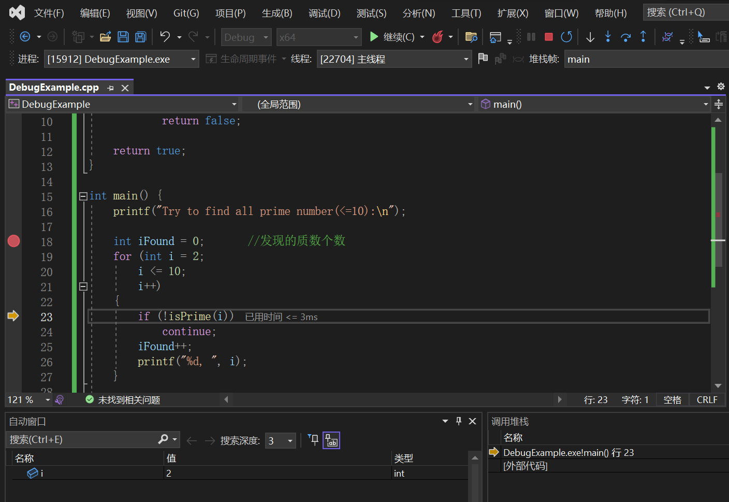Click the restart debugging icon
Viewport: 729px width, 502px height.
[x=566, y=37]
